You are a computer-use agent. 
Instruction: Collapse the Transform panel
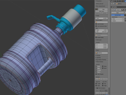pos(96,1)
